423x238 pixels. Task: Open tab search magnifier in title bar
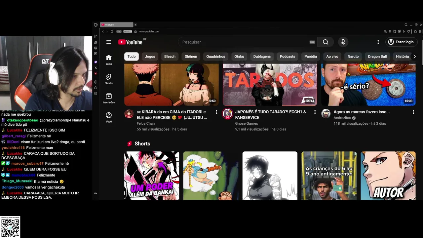406,25
